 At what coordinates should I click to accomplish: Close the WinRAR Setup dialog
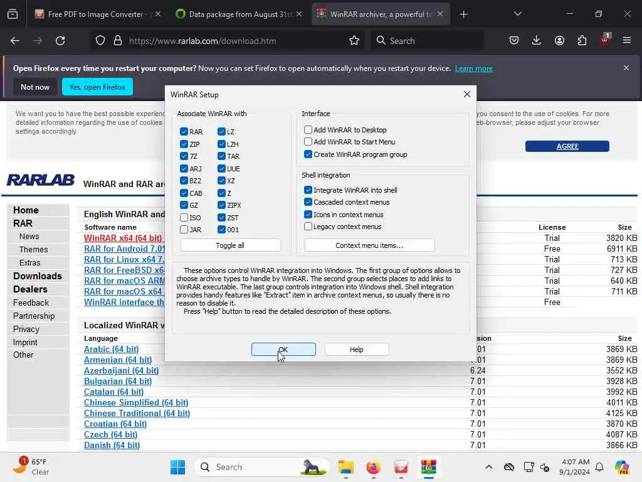point(466,94)
